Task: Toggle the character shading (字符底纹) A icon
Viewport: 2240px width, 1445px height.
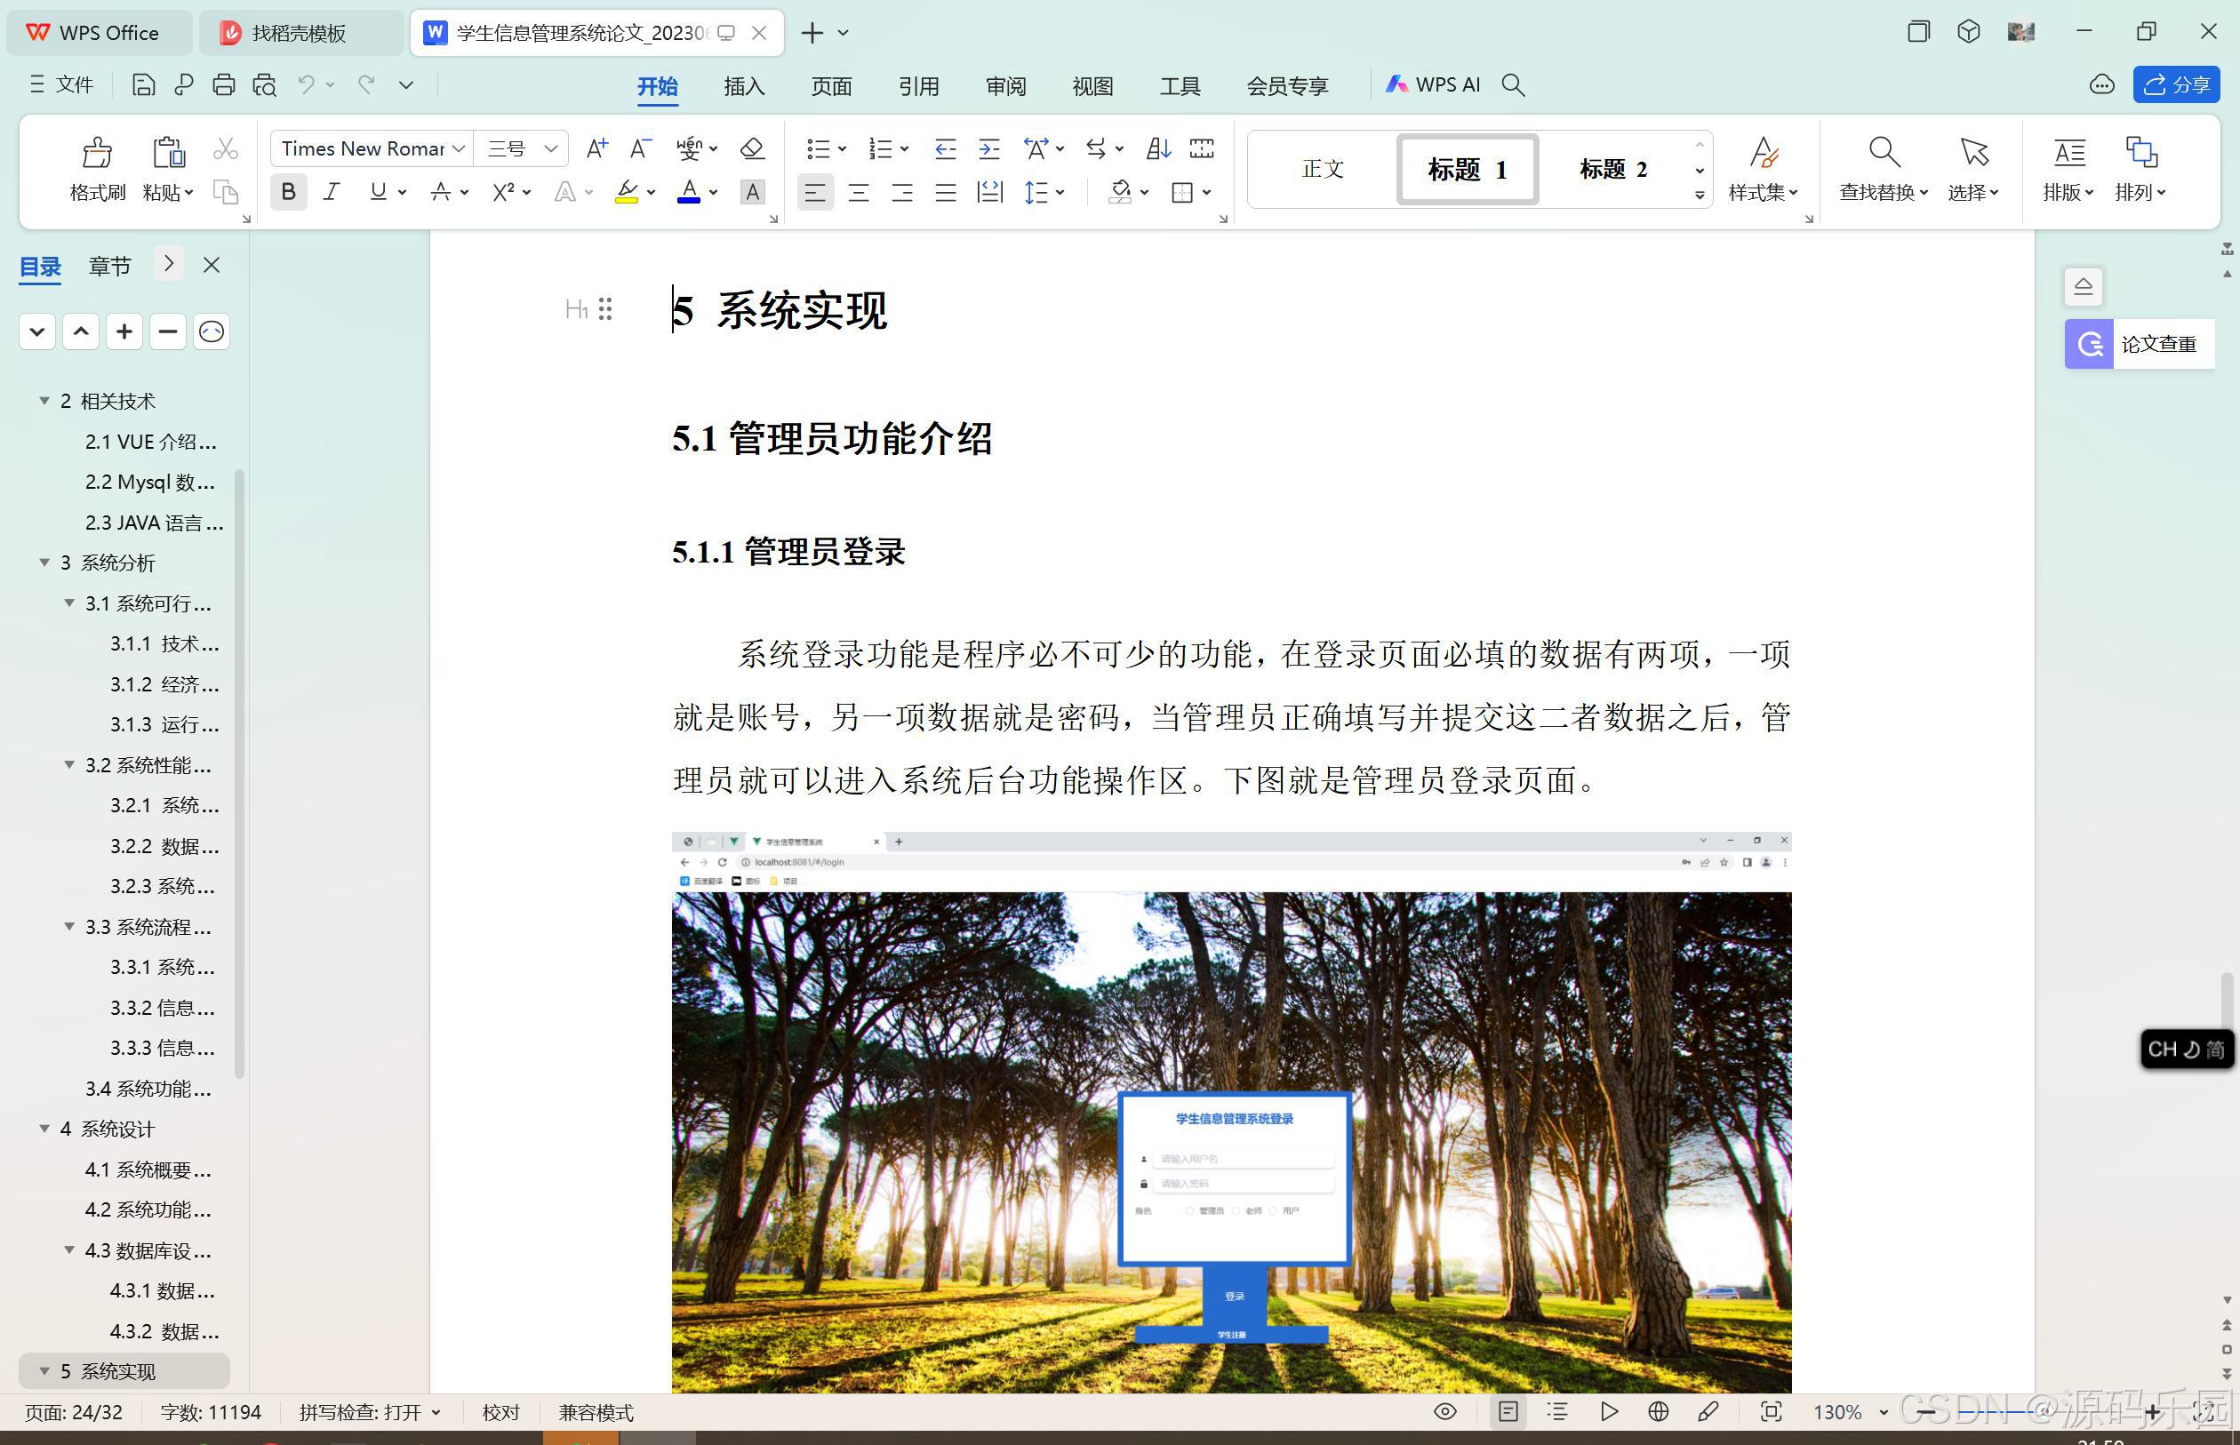Action: (x=753, y=192)
